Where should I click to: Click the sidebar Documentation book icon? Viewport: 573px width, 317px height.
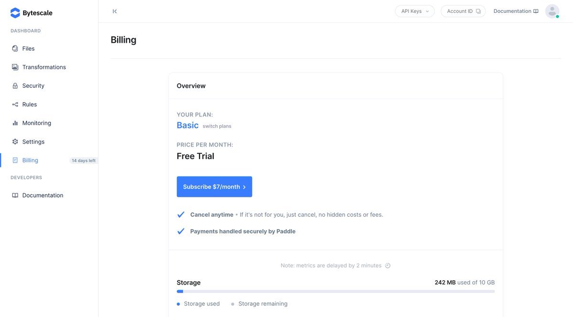coord(15,195)
